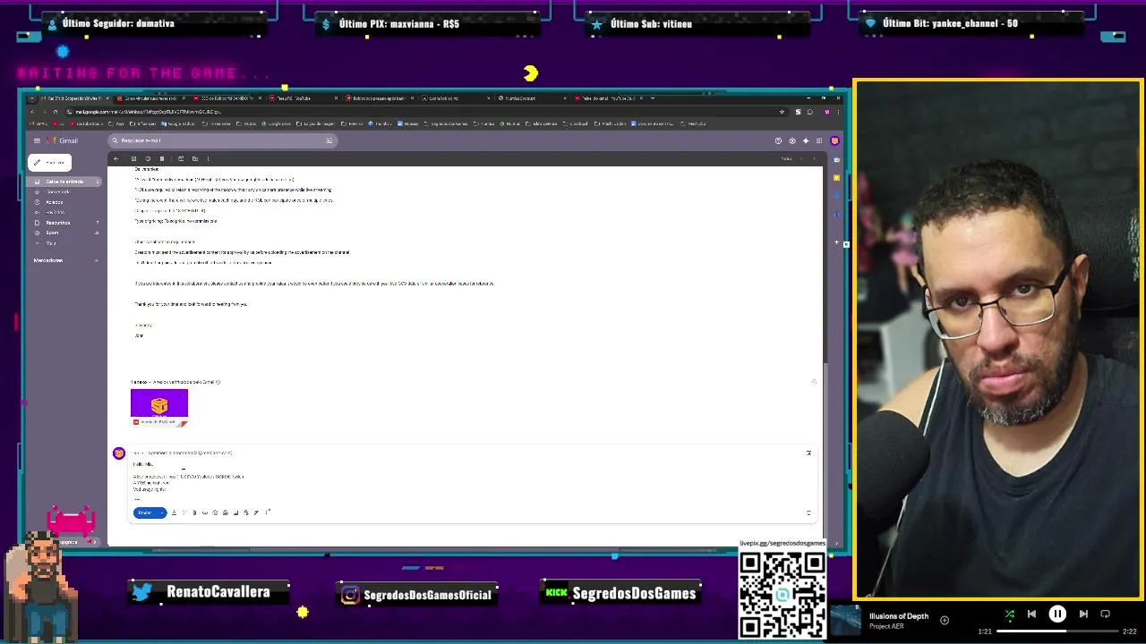Click the Illusions of Depth album cover

[x=845, y=621]
